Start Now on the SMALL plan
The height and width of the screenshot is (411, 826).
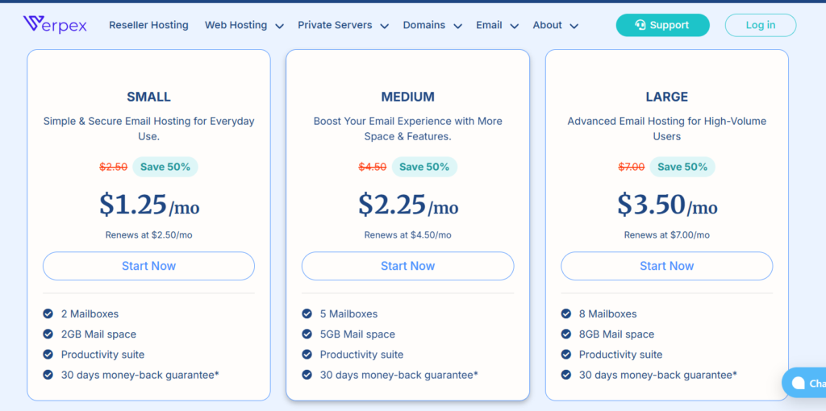tap(148, 266)
